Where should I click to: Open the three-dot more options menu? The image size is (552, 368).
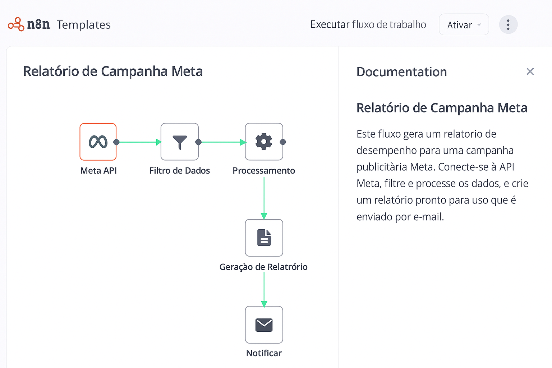point(508,25)
